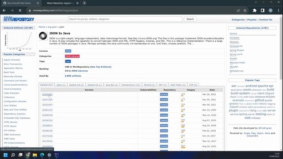The width and height of the screenshot is (283, 159).
Task: Open version 20220320
Action: [47, 95]
